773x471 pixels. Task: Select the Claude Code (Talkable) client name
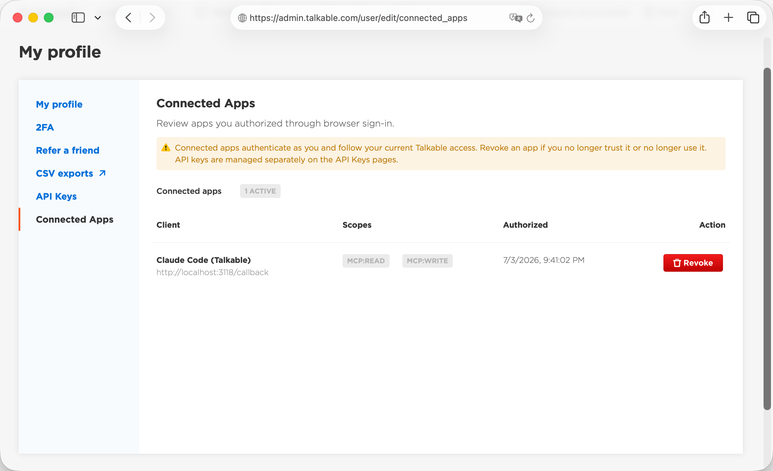coord(204,260)
